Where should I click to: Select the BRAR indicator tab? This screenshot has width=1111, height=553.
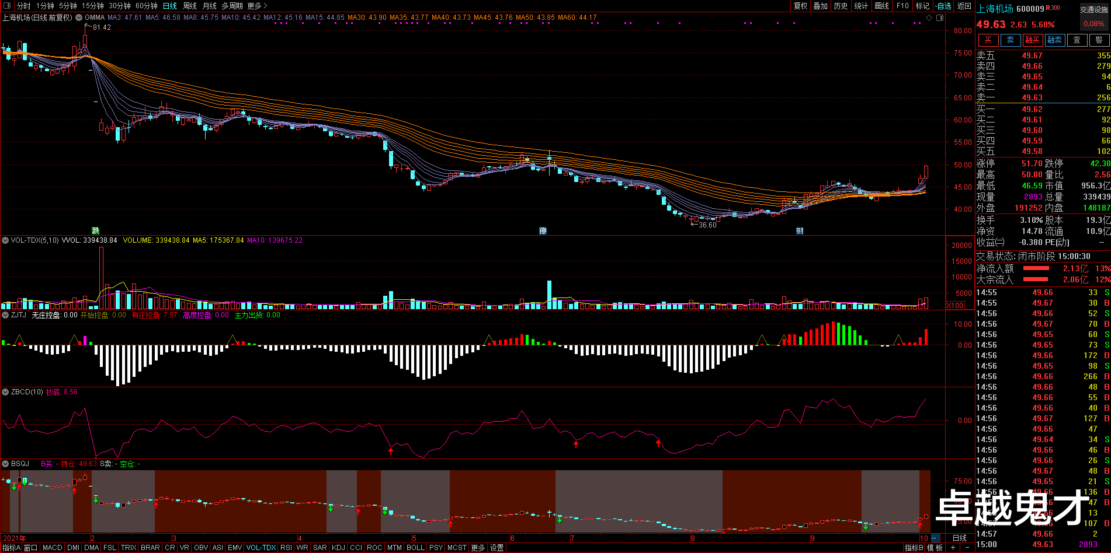pos(150,548)
